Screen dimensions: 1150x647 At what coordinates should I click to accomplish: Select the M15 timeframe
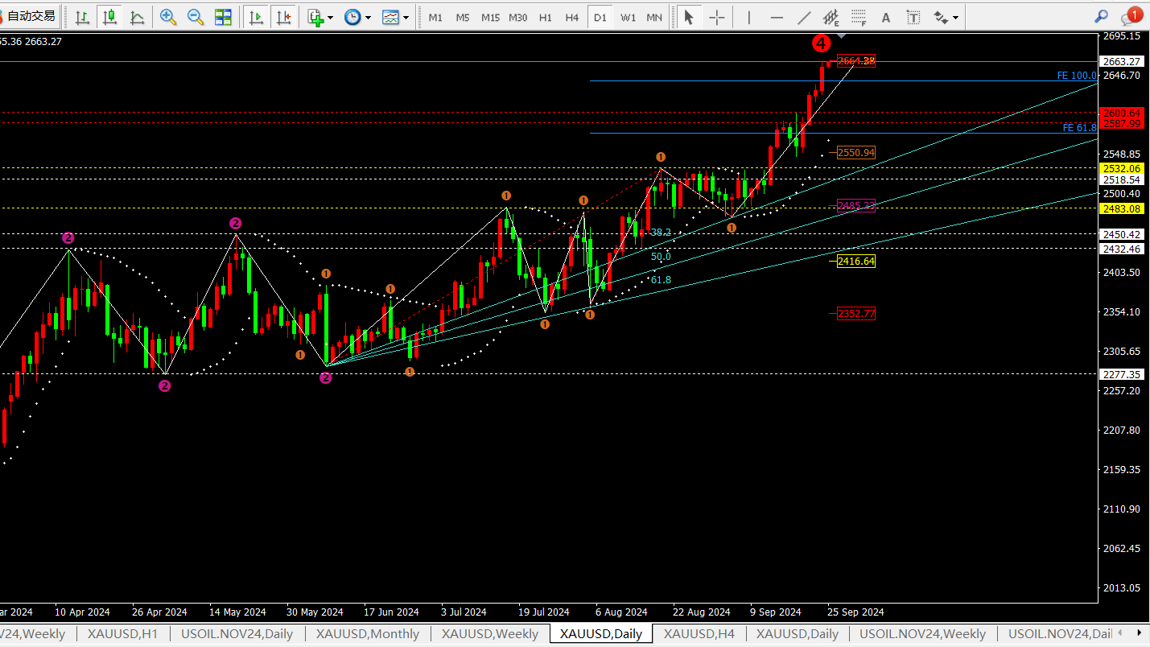tap(490, 17)
